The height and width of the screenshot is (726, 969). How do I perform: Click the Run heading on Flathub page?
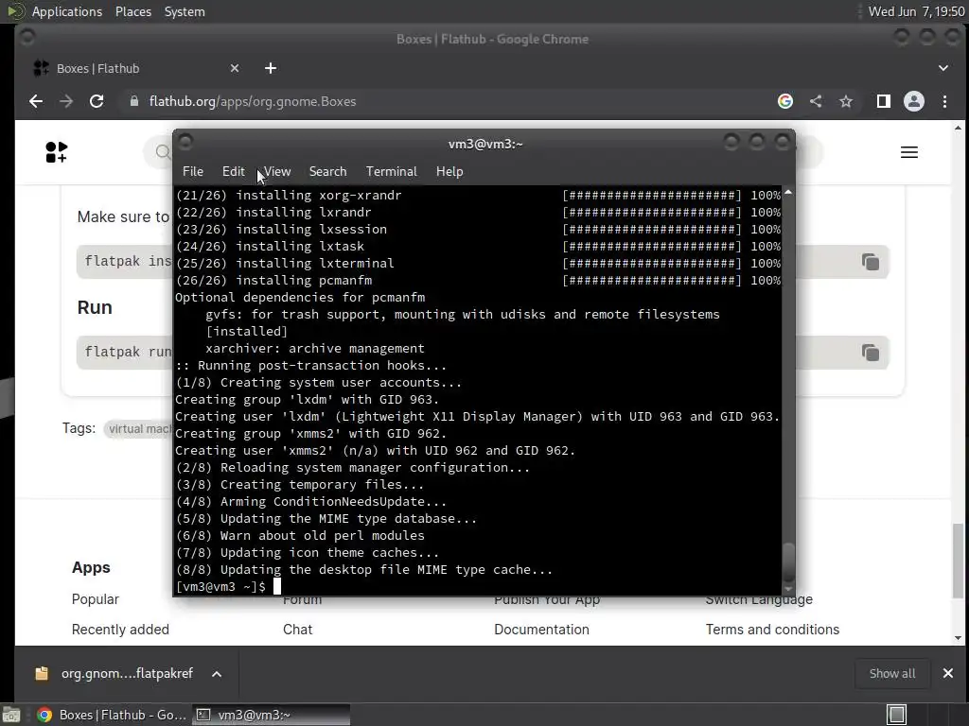95,307
